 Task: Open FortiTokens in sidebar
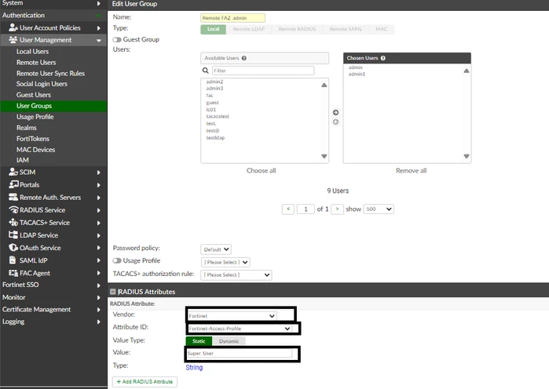click(x=33, y=139)
